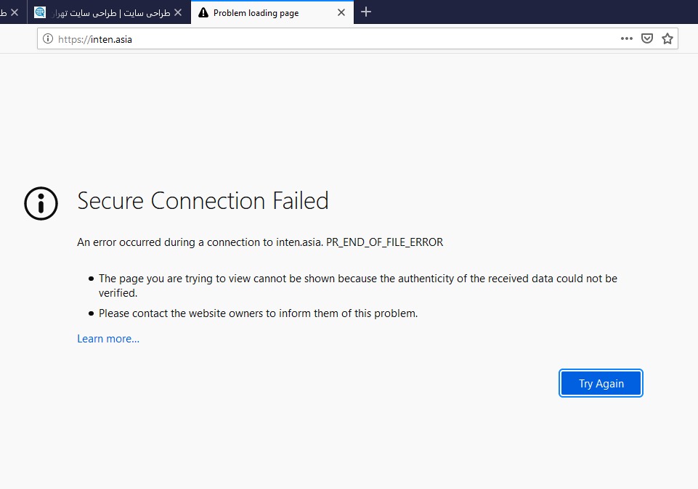This screenshot has width=698, height=489.
Task: Save page to Pocket
Action: pos(647,39)
